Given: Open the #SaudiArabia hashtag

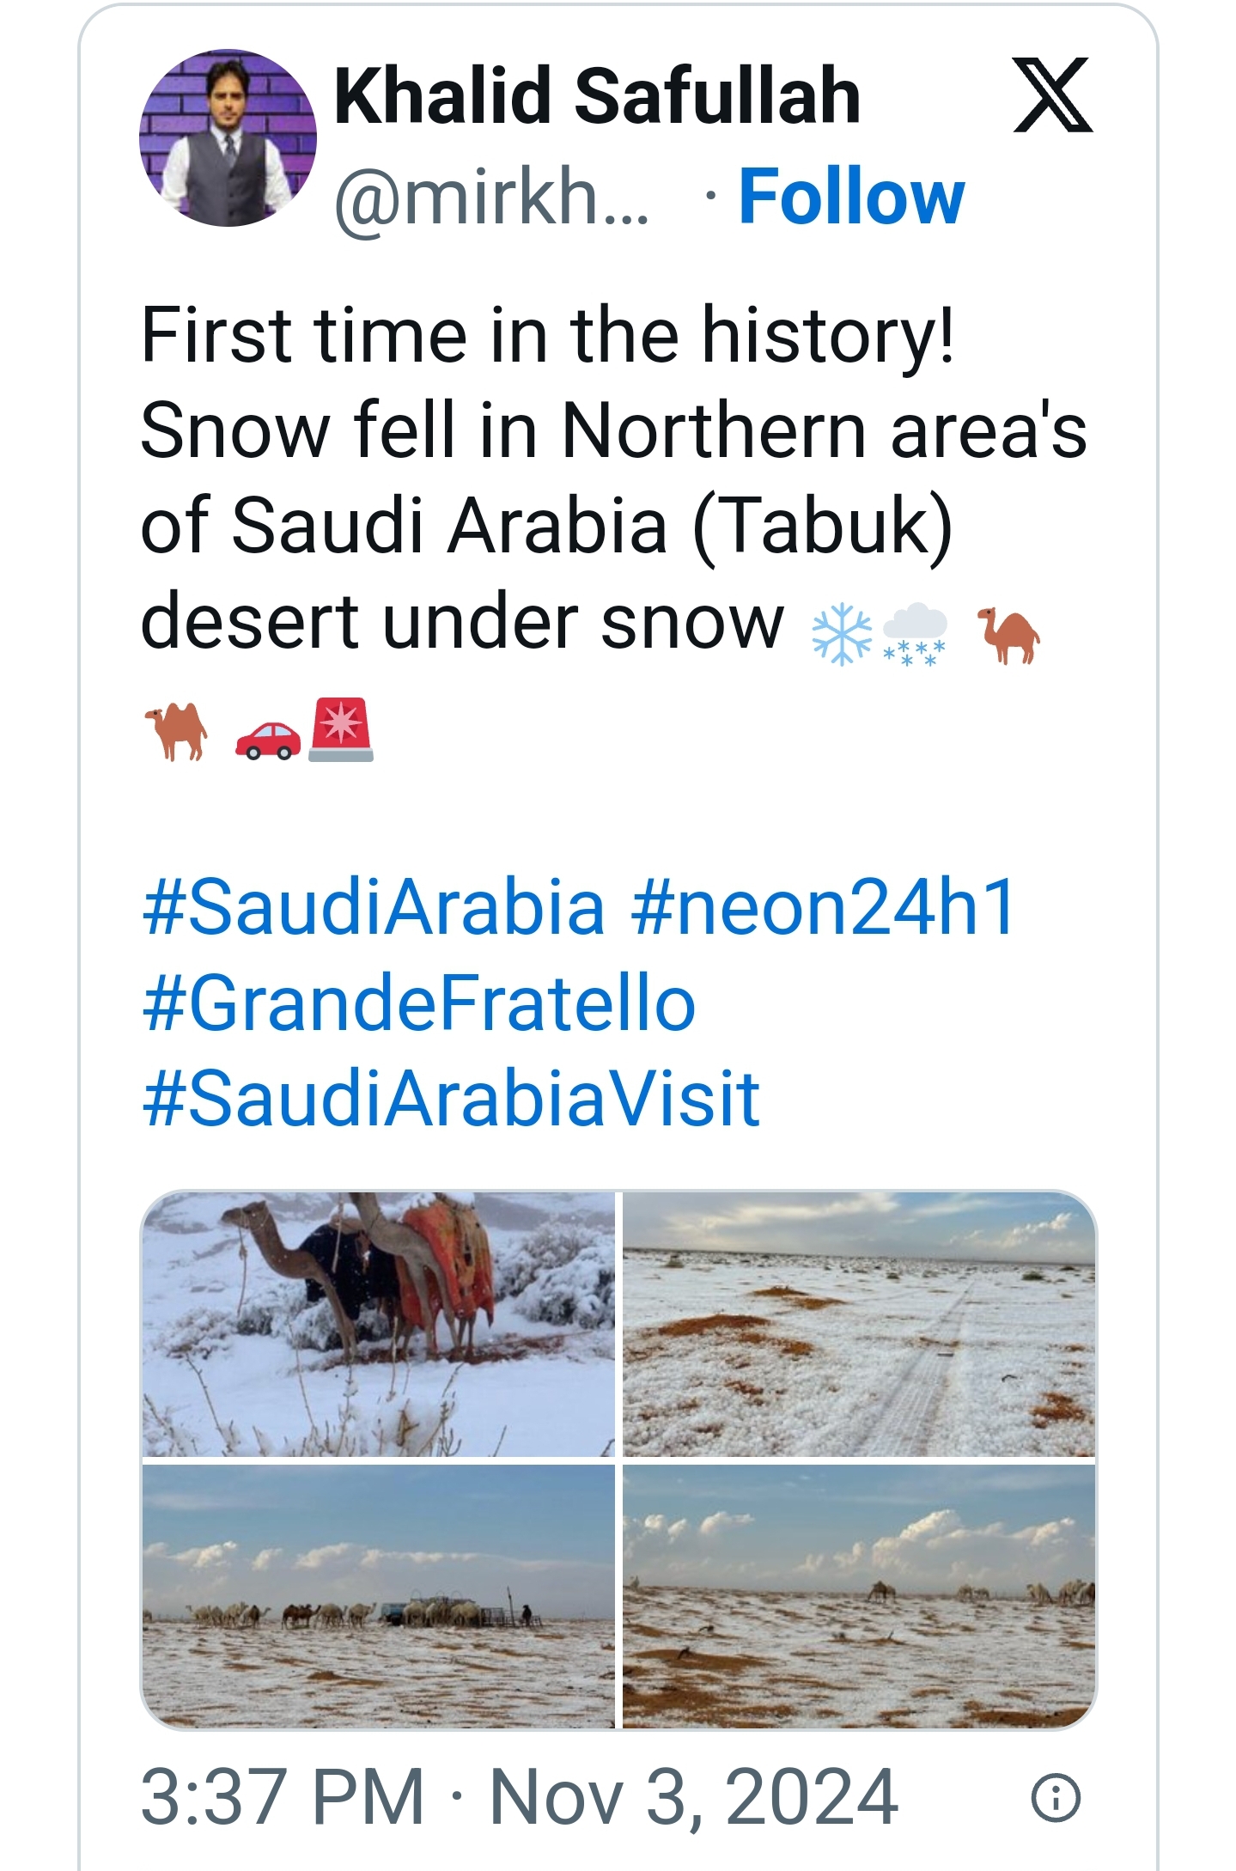Looking at the screenshot, I should click(374, 906).
